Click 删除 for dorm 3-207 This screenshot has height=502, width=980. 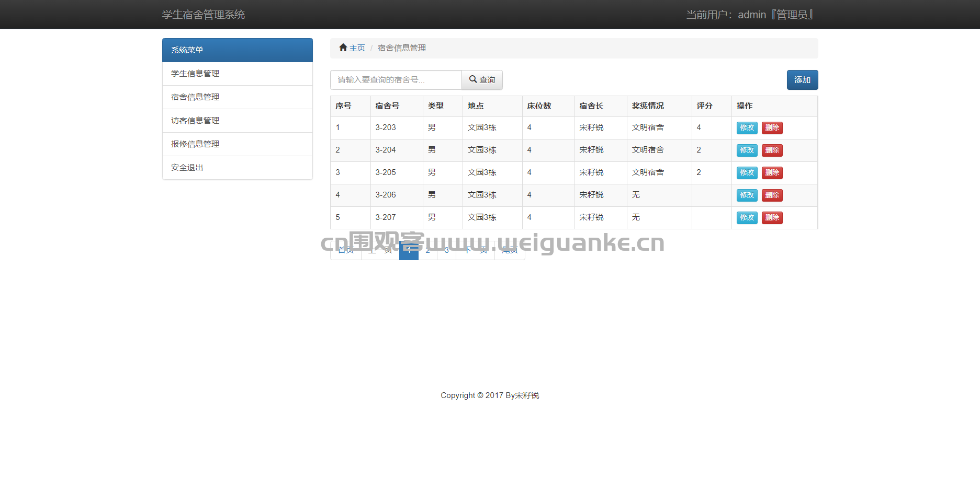(772, 218)
